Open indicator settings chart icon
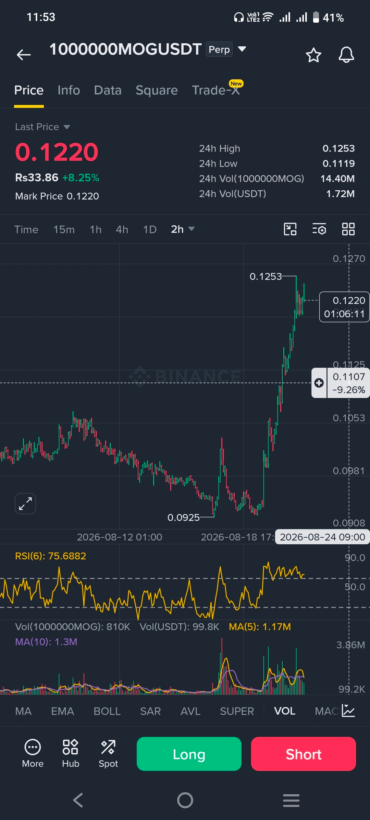This screenshot has height=820, width=370. pos(348,711)
